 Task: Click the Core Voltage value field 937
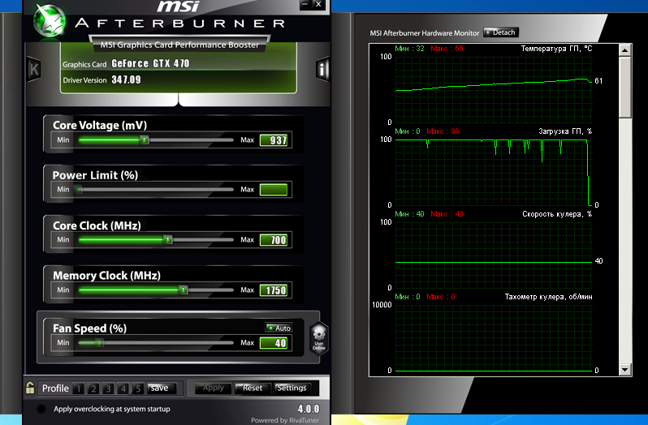[273, 140]
